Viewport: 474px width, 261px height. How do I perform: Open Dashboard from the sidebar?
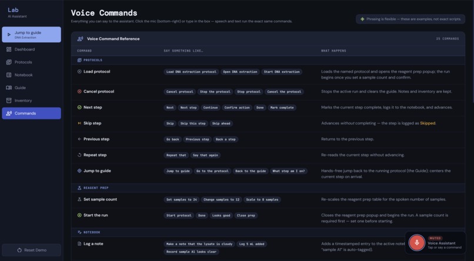31,49
